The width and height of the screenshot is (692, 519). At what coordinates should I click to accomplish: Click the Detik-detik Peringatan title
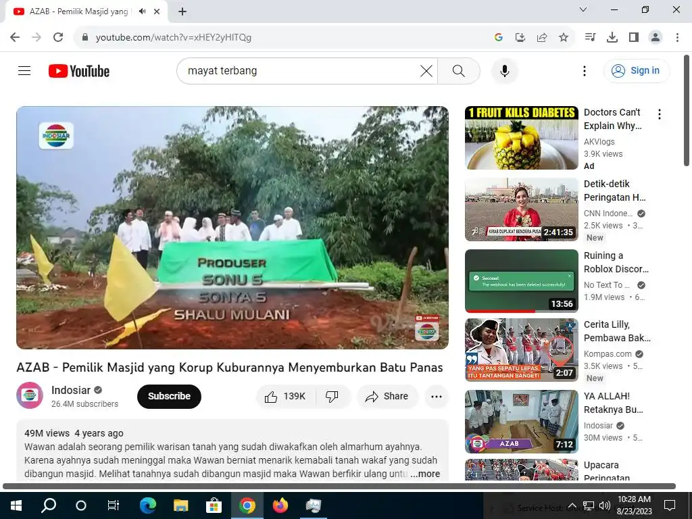(x=615, y=190)
